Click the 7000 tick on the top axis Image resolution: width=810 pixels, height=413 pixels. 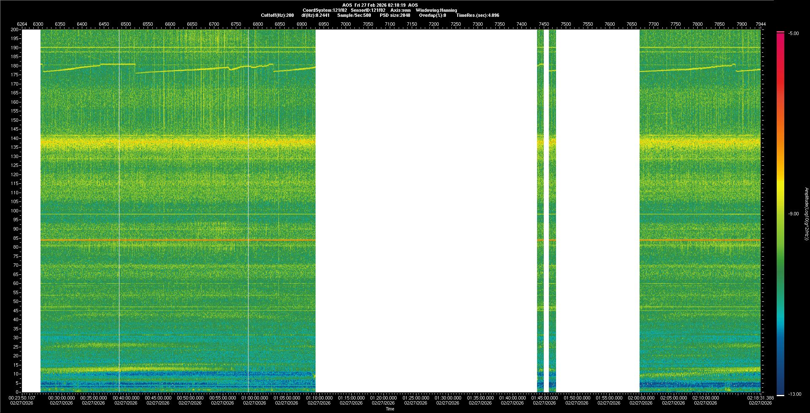pyautogui.click(x=346, y=24)
